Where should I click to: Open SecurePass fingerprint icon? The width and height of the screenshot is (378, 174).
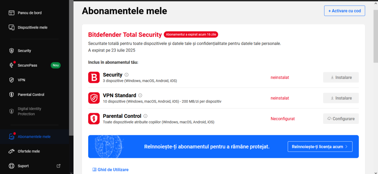12,65
